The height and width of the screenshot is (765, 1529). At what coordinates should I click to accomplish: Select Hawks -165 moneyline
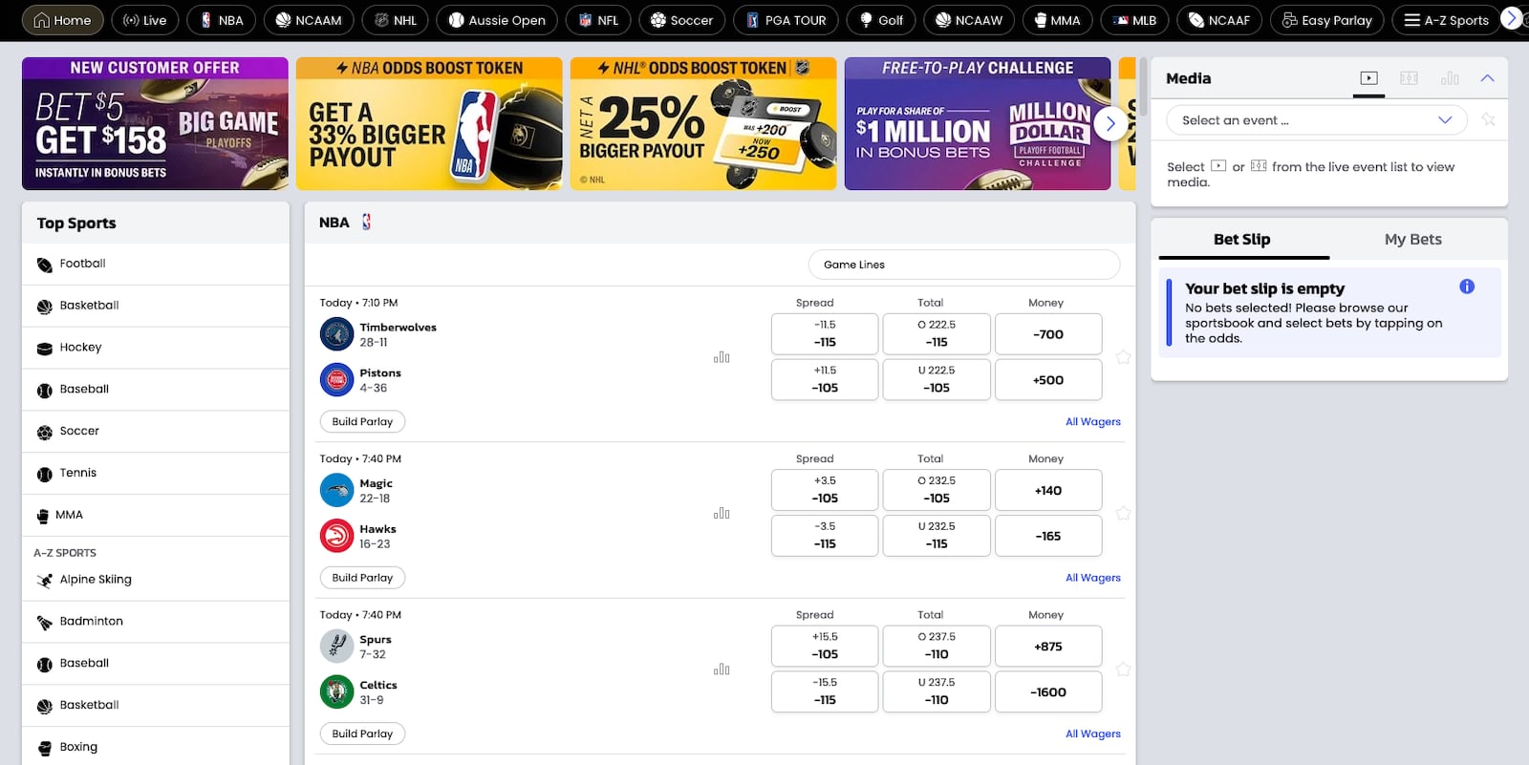1048,536
